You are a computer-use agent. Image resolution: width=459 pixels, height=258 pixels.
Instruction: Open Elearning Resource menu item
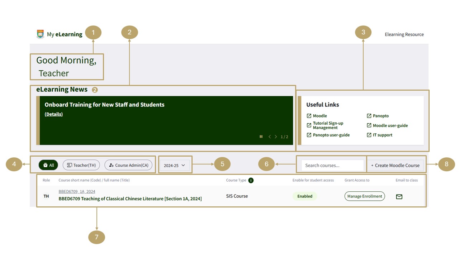coord(404,34)
